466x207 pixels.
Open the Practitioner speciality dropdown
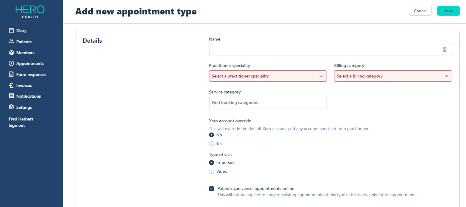coord(268,76)
